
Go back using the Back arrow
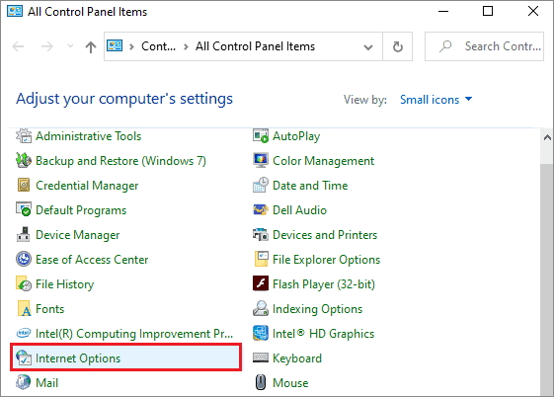18,46
